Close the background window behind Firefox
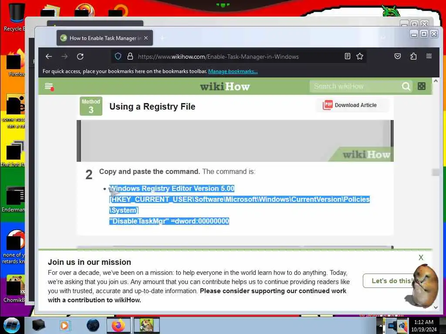Screen dimensions: 446x334 (x=425, y=23)
